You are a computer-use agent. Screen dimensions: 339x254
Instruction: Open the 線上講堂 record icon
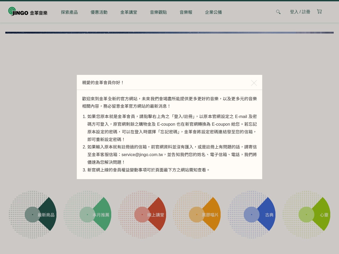142,215
